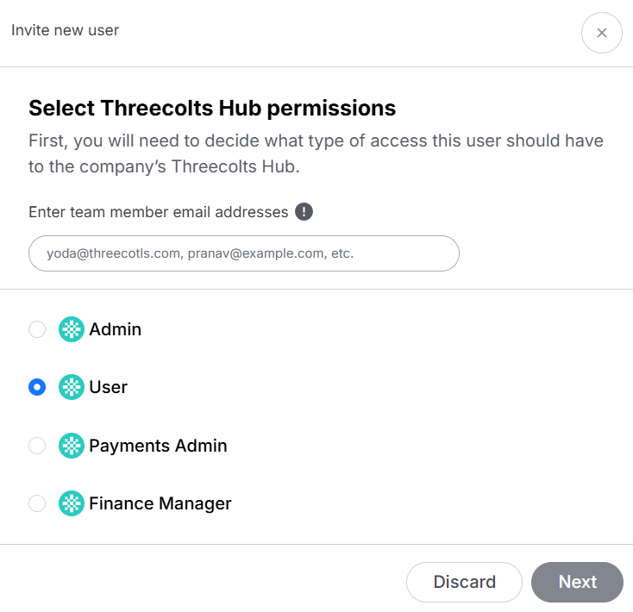Select the Admin radio button
This screenshot has height=612, width=633.
coord(37,329)
